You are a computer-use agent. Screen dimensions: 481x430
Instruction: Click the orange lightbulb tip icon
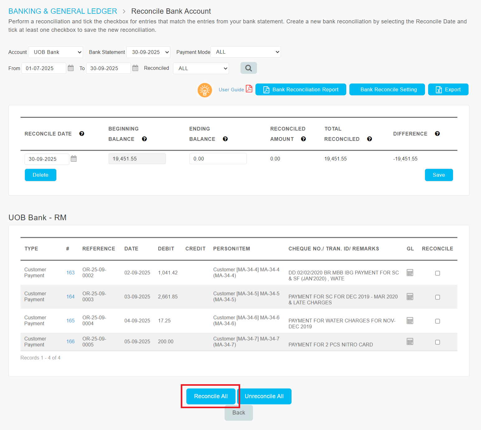pyautogui.click(x=205, y=90)
